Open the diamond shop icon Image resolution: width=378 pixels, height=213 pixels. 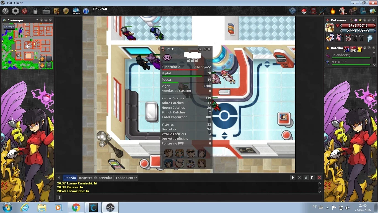(x=292, y=11)
